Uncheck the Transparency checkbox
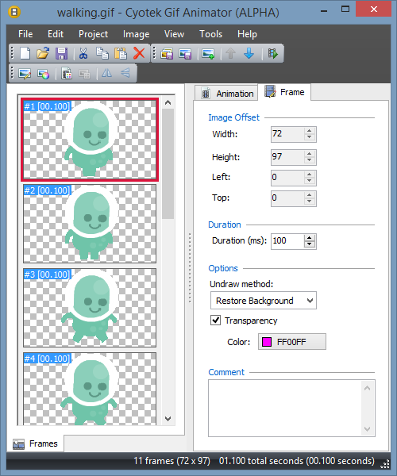 pos(216,321)
